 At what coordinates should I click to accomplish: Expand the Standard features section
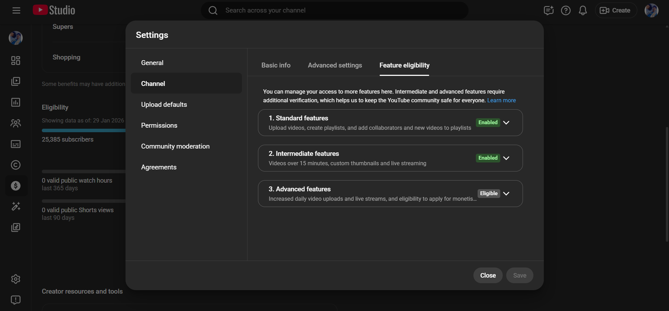506,122
